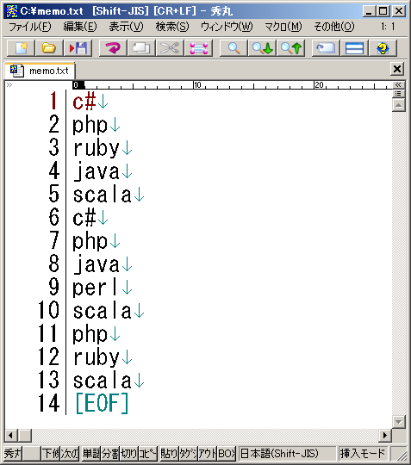Click the vertical scrollbar up arrow
This screenshot has width=411, height=465.
point(398,105)
